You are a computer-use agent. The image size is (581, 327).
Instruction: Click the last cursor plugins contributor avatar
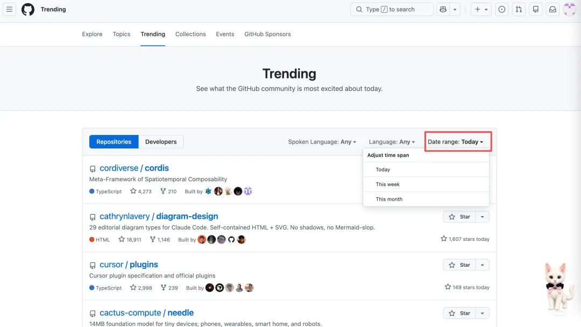point(249,287)
